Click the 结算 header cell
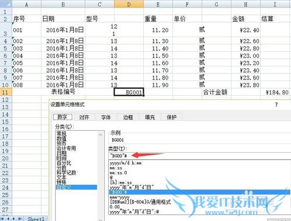 275,19
